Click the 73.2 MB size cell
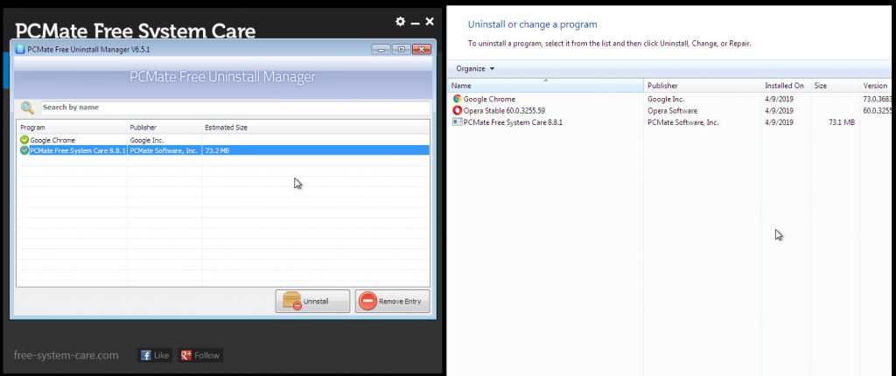 pyautogui.click(x=217, y=150)
